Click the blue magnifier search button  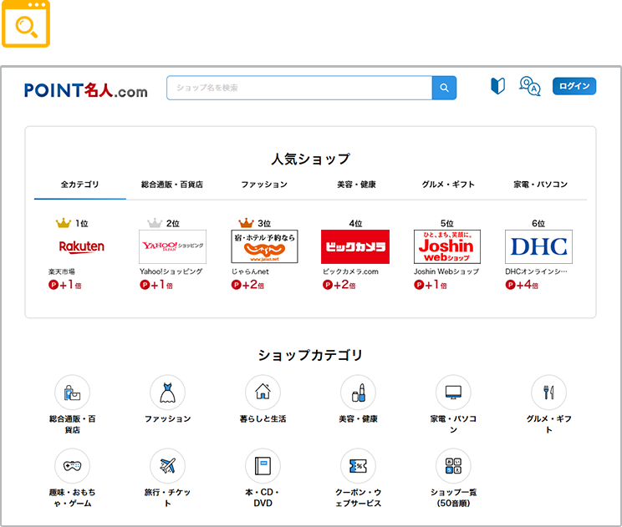pyautogui.click(x=444, y=88)
